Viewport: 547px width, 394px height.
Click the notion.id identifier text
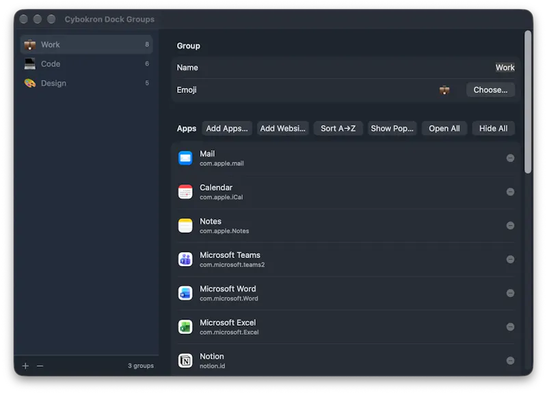(x=212, y=366)
